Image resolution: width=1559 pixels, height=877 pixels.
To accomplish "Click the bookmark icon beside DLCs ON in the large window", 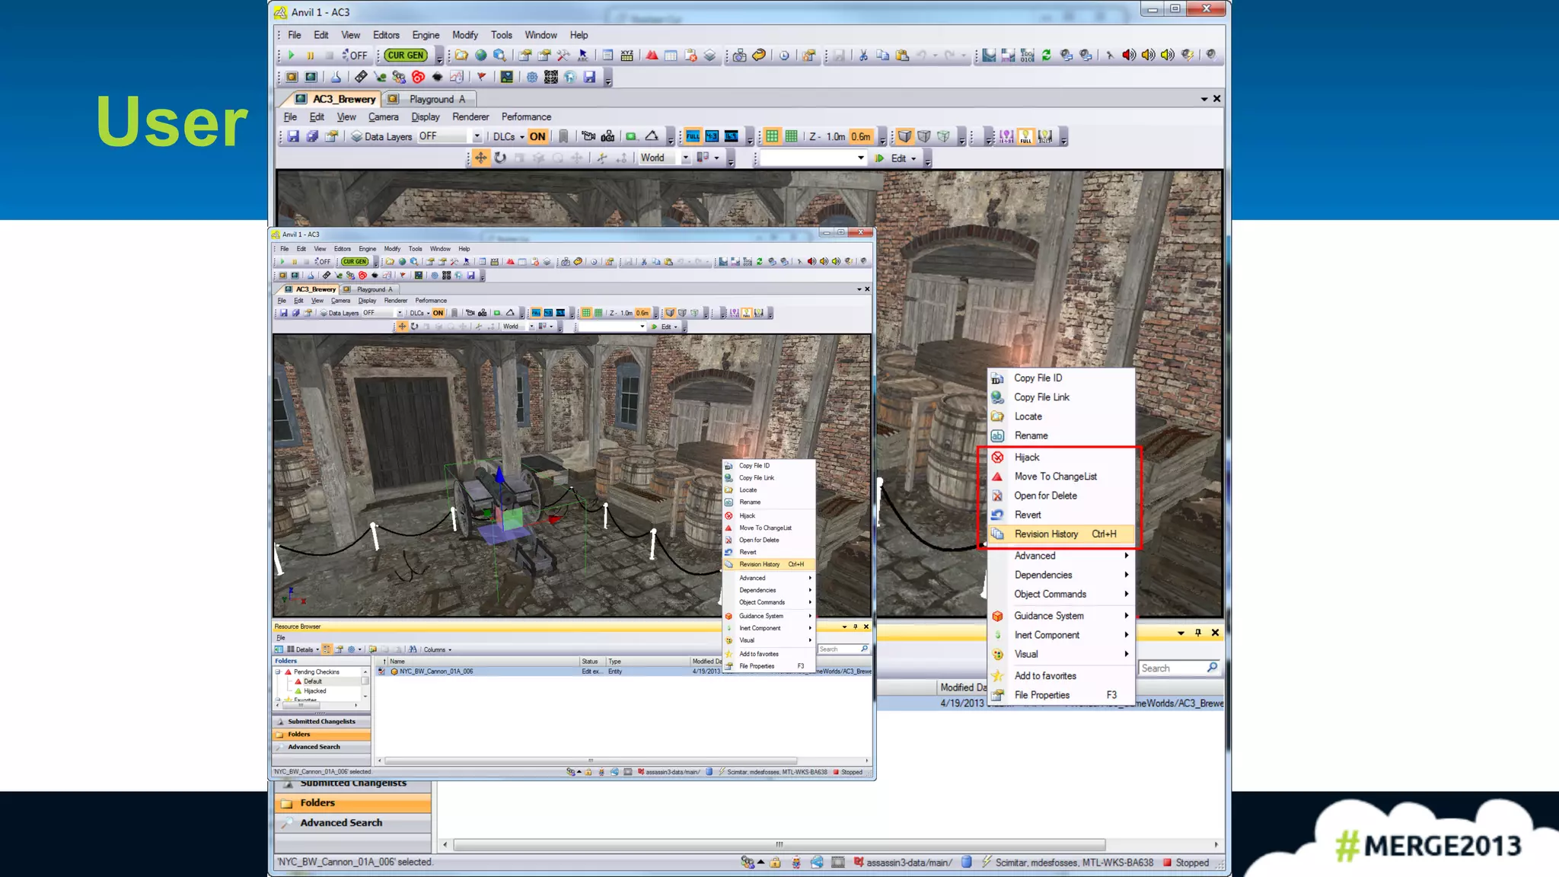I will coord(563,136).
